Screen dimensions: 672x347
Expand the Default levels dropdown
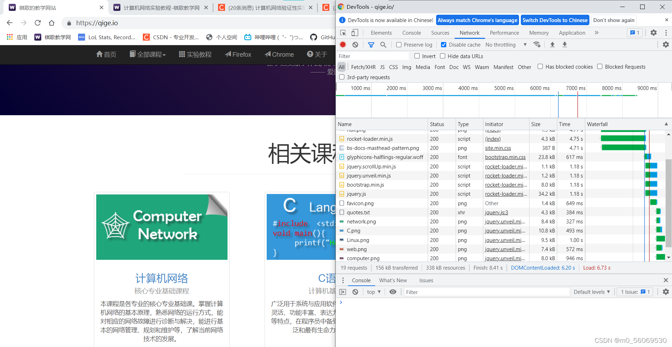pyautogui.click(x=591, y=292)
